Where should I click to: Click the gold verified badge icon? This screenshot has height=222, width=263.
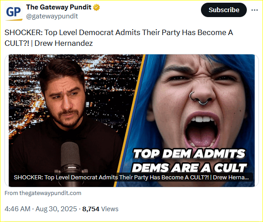point(97,7)
